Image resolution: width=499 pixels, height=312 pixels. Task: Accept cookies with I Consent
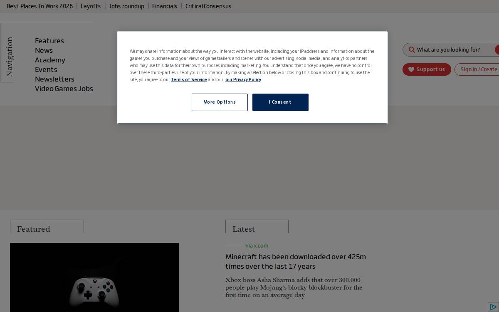coord(280,102)
